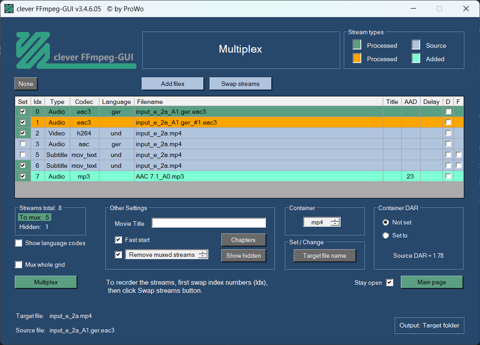
Task: Click the Language column header
Action: click(117, 102)
